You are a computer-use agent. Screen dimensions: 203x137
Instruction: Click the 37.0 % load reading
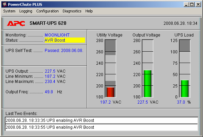184,102
